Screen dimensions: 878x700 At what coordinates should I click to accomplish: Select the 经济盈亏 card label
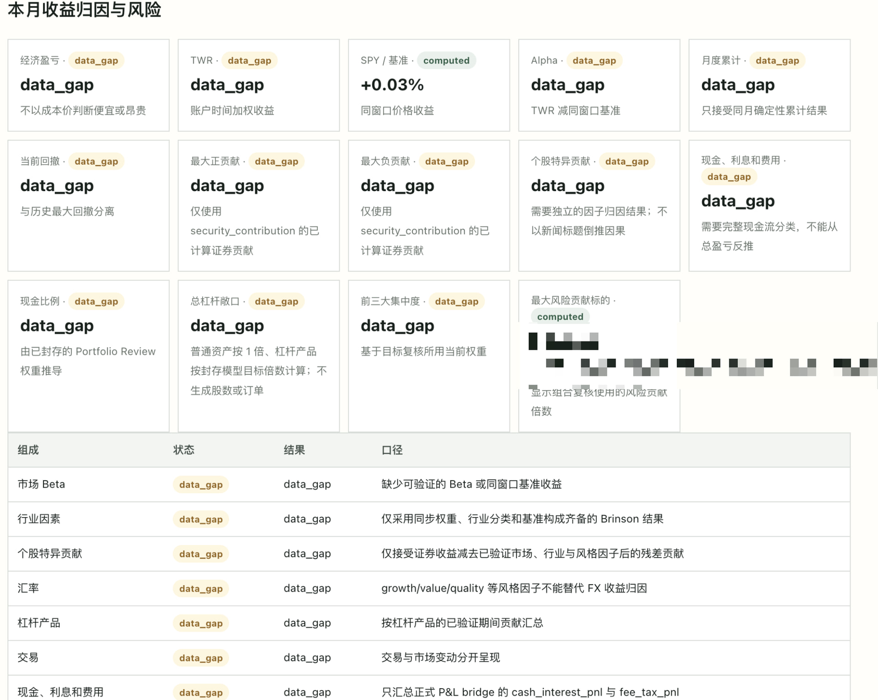[x=40, y=60]
